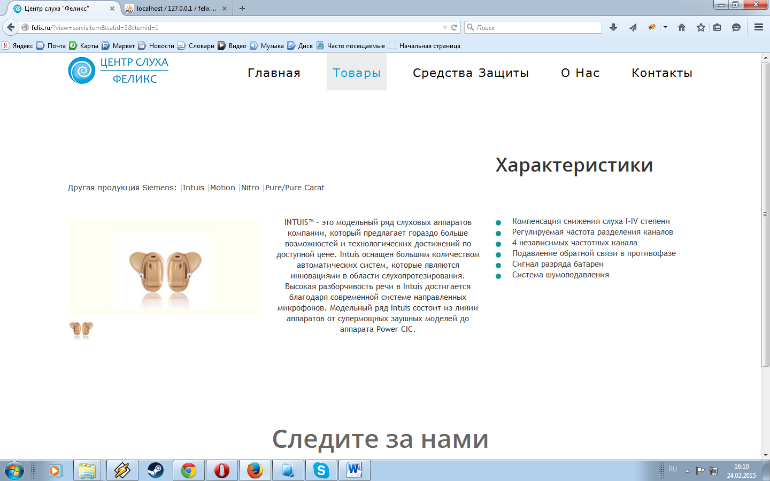Click the page vertical scrollbar thumb
770x481 pixels.
[x=766, y=214]
